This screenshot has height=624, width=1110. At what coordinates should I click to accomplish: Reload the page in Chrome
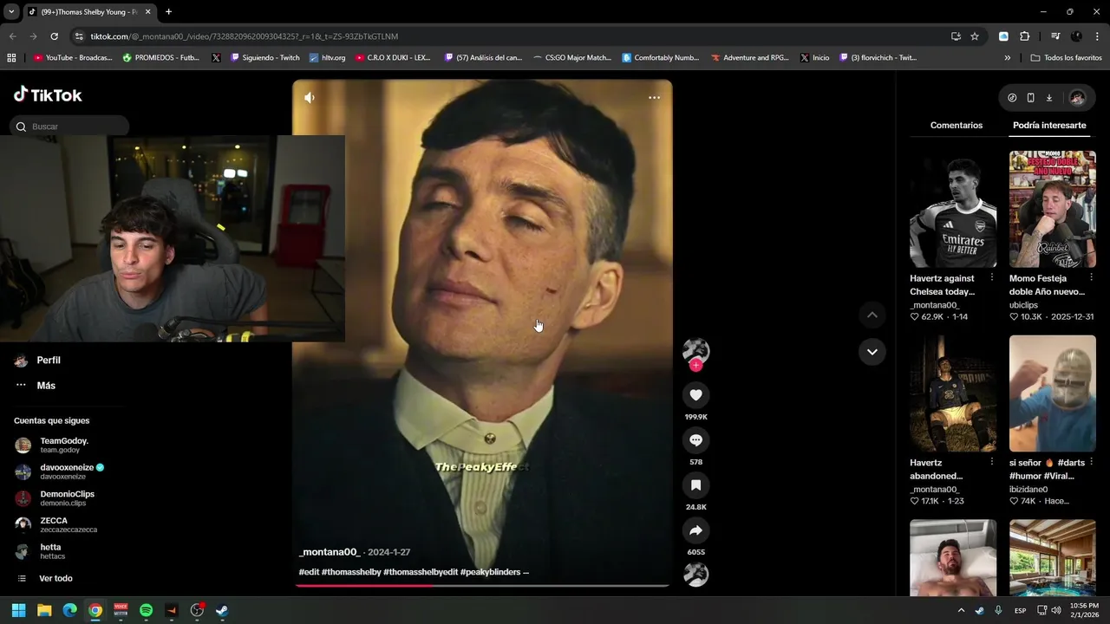(x=54, y=36)
